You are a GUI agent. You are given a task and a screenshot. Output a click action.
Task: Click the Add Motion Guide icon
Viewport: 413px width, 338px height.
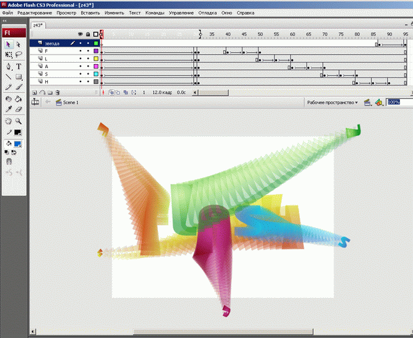point(42,93)
